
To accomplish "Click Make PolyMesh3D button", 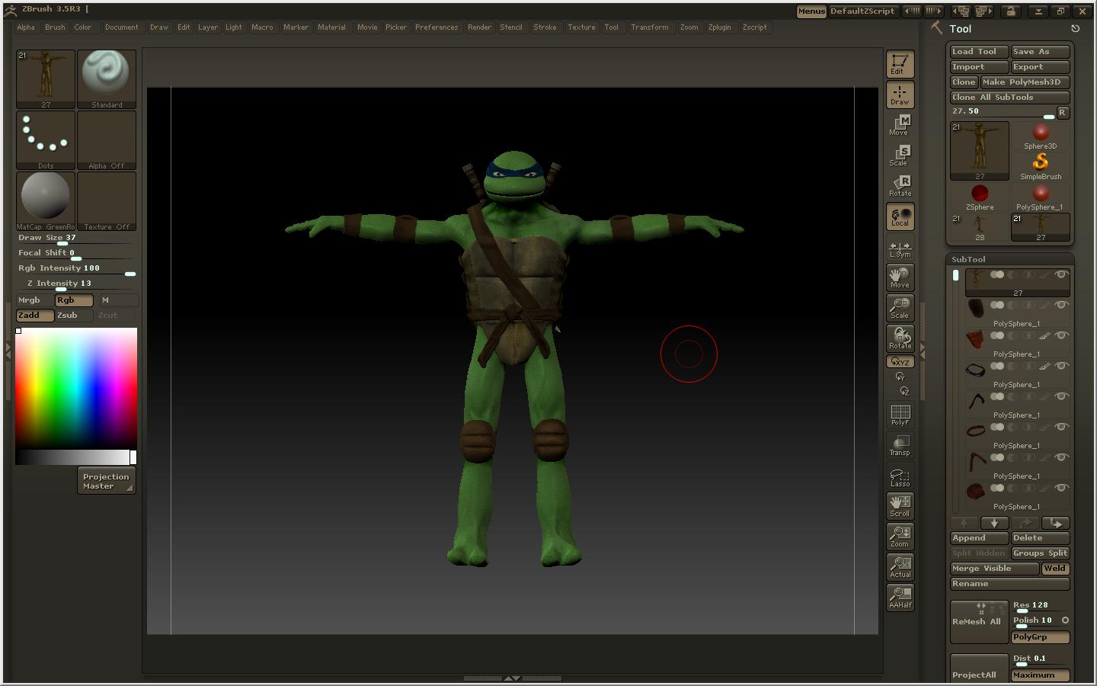I will (x=1025, y=82).
